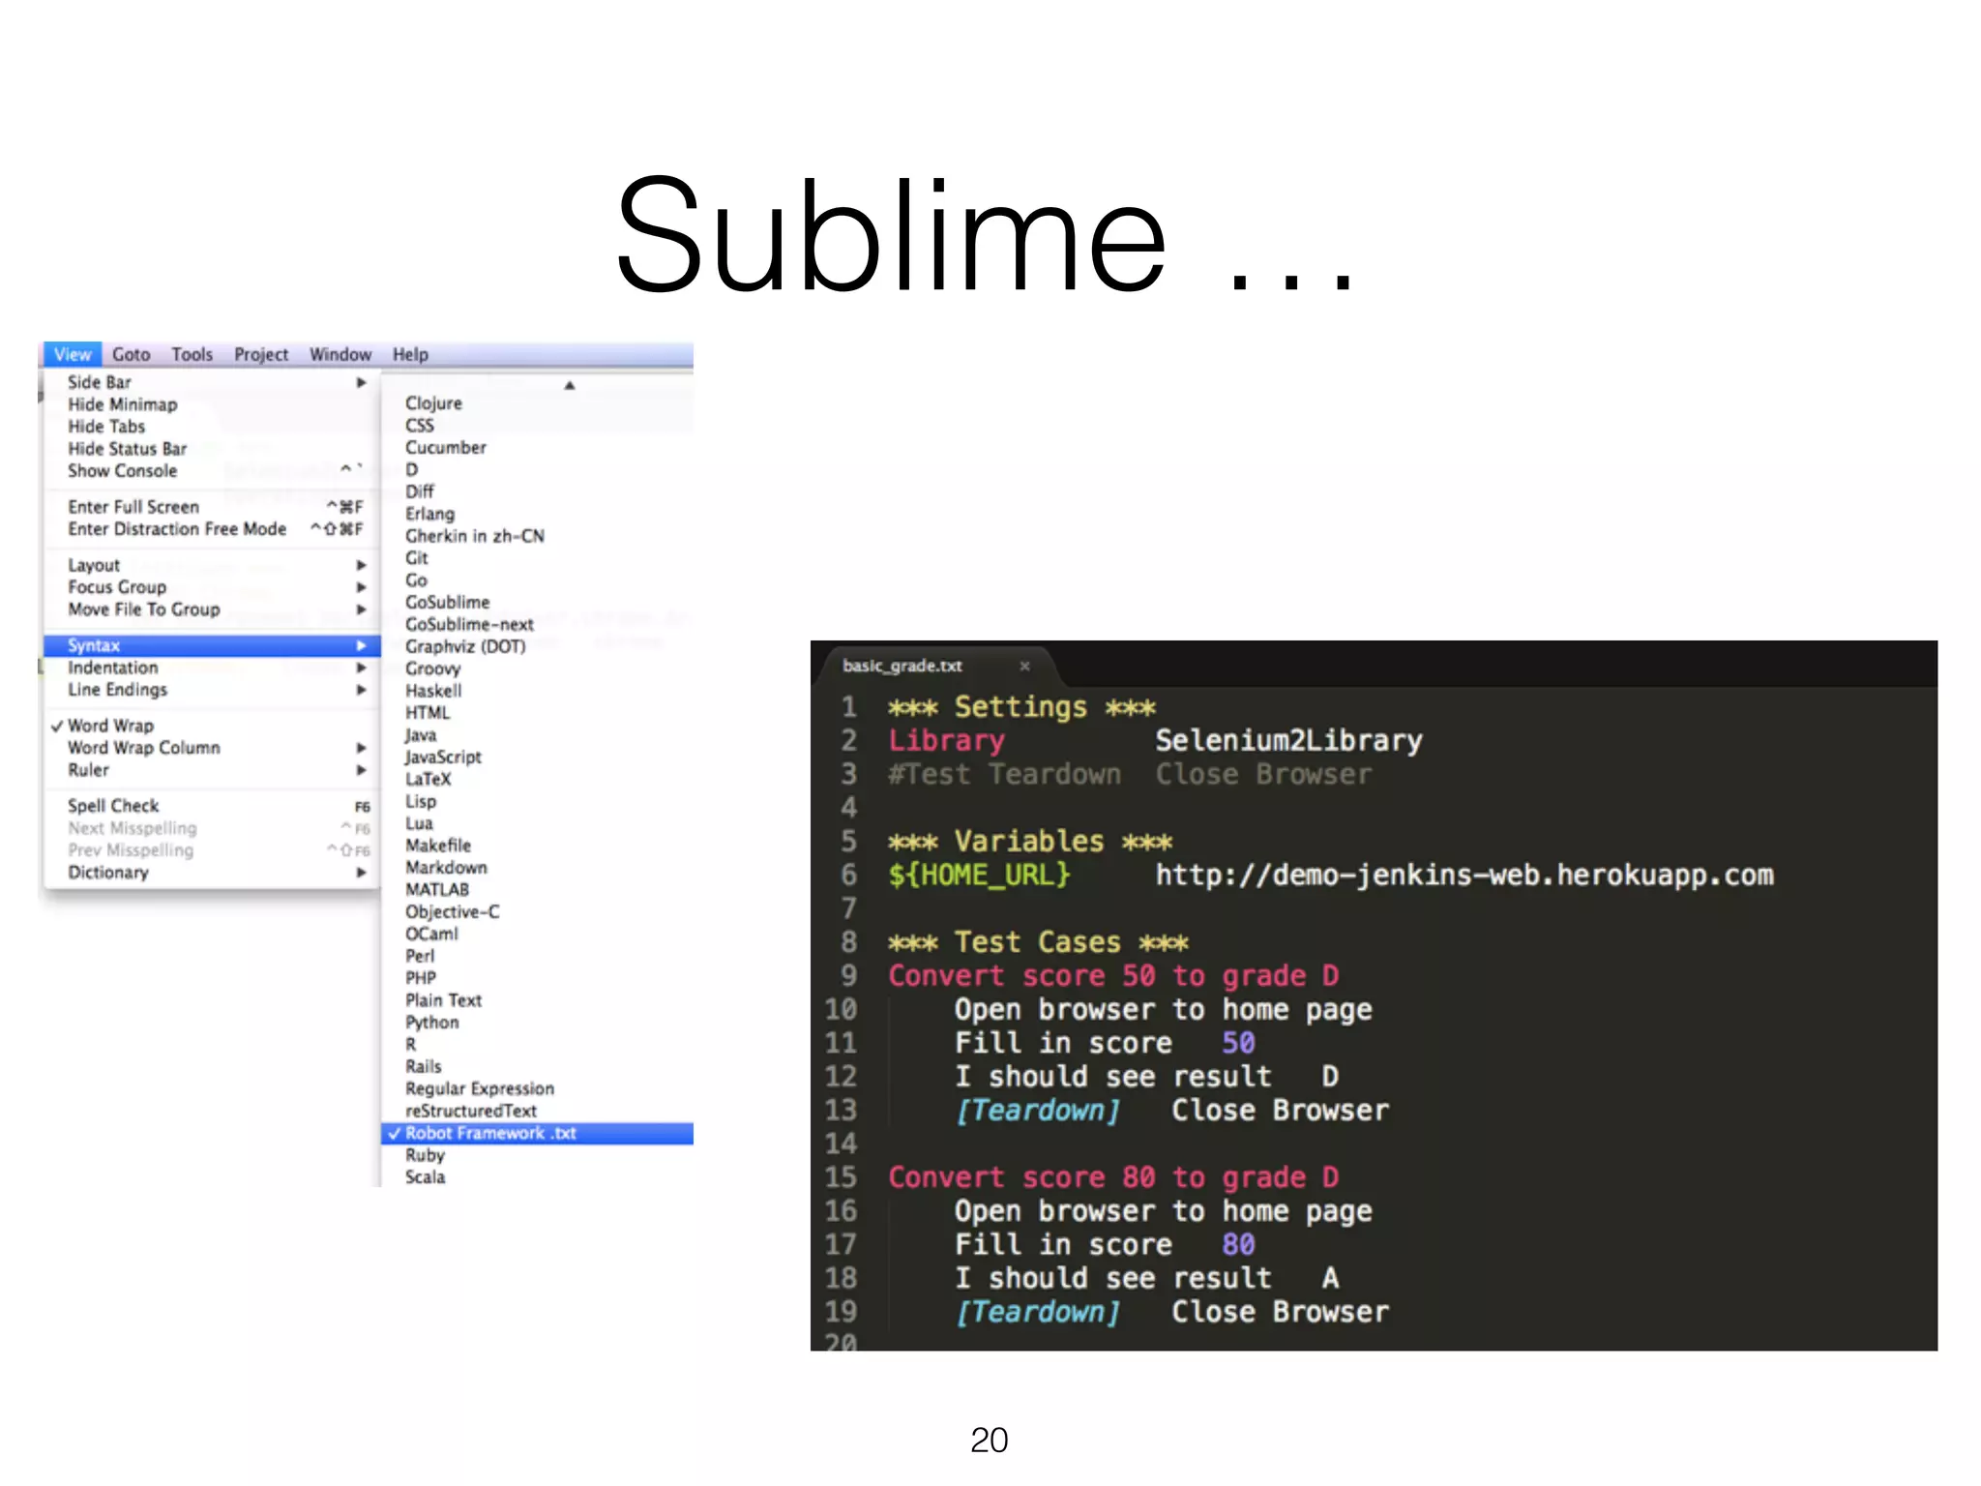The width and height of the screenshot is (1981, 1486).
Task: Close the basic_grade.txt tab
Action: 1024,666
